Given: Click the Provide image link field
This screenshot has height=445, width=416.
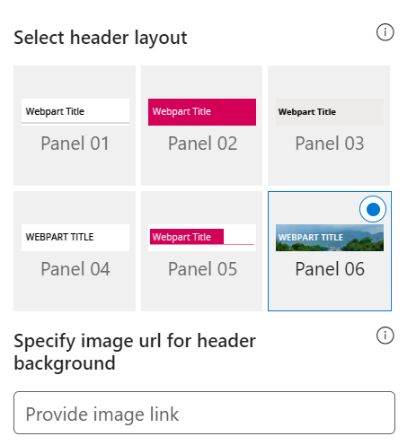Looking at the screenshot, I should pos(204,413).
